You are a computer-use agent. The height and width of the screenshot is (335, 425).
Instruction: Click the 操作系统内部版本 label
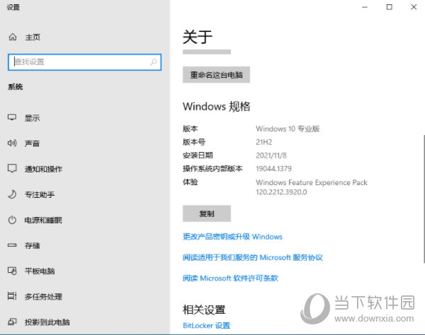[212, 169]
